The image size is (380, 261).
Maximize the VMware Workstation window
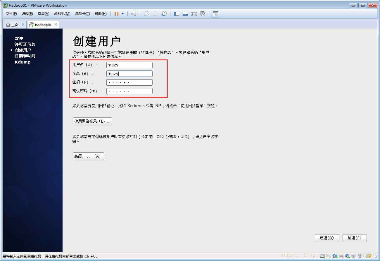coord(363,5)
